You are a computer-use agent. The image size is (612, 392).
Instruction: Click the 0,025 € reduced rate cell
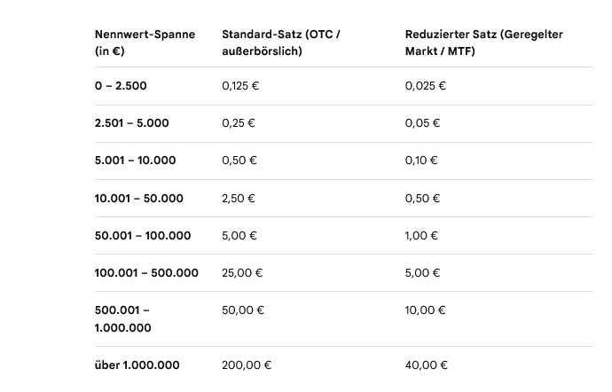coord(426,86)
